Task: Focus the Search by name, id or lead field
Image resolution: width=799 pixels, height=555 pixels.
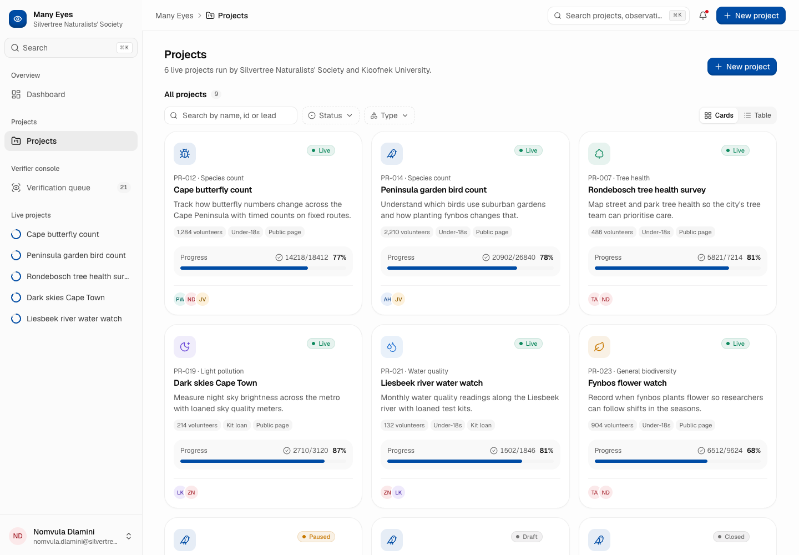Action: click(x=231, y=115)
